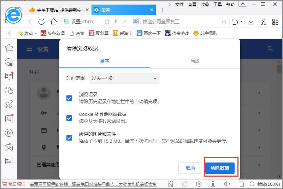The height and width of the screenshot is (189, 283).
Task: Open the 时间范围 dropdown 过去一小时
Action: tap(124, 78)
